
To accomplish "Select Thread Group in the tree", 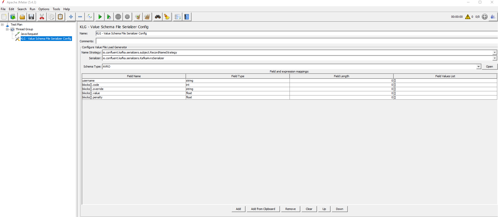I will click(x=24, y=29).
